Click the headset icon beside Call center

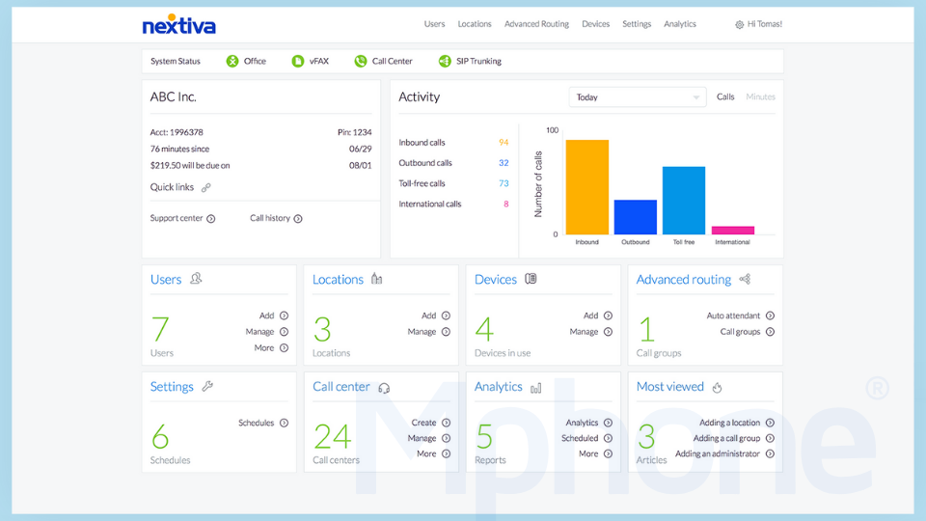384,388
